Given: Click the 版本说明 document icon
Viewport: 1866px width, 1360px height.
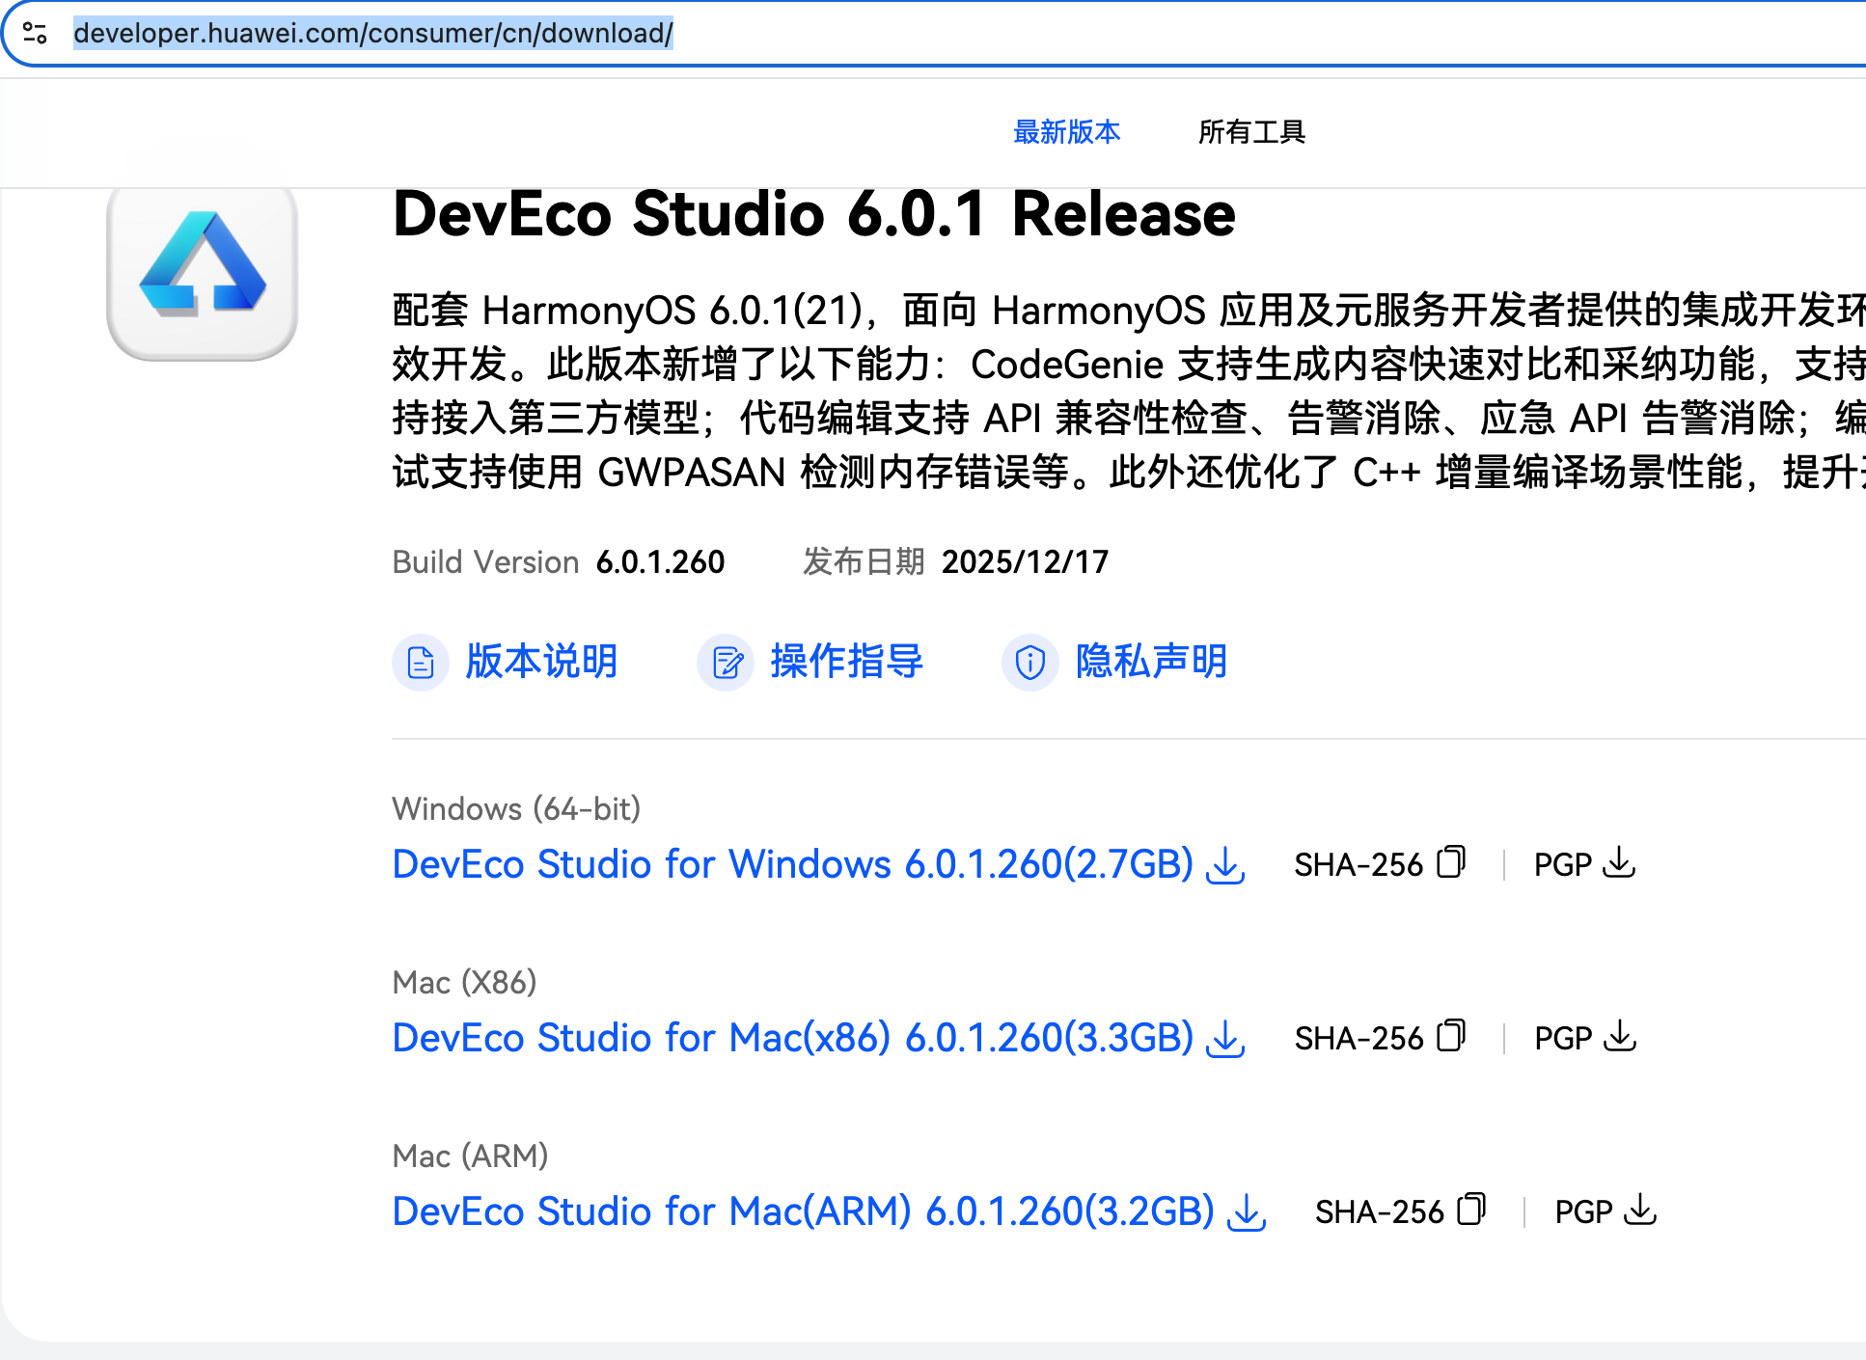Looking at the screenshot, I should [421, 663].
